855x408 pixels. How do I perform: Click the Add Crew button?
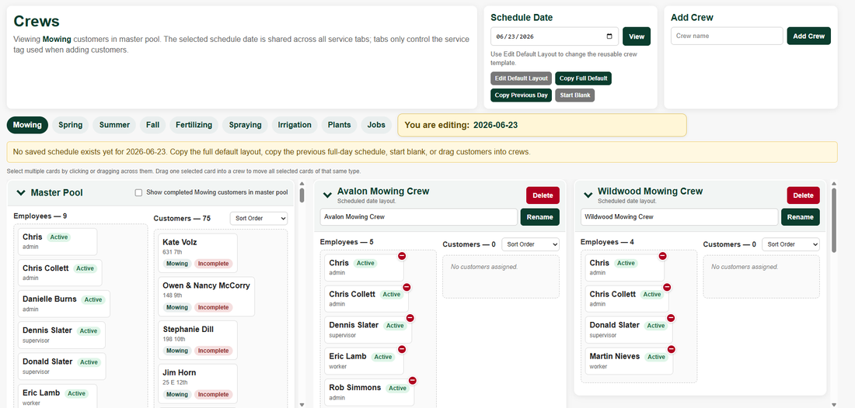tap(808, 36)
